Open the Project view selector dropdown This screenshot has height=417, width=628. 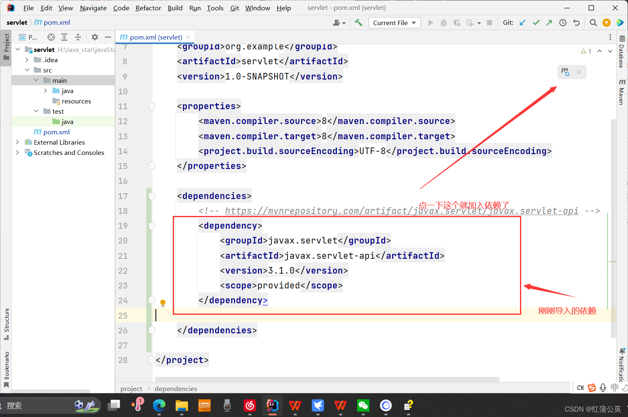tap(28, 37)
